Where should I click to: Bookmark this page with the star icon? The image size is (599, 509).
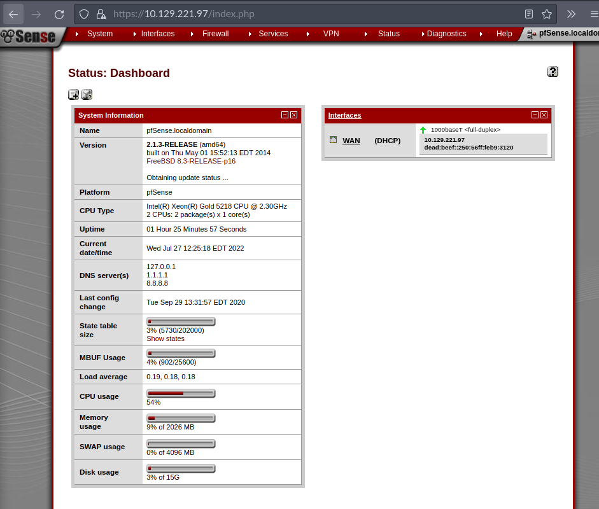pos(547,14)
